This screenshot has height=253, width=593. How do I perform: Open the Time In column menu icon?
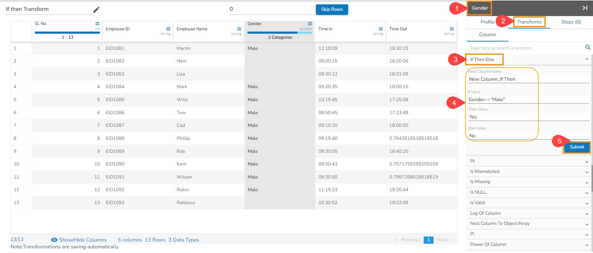[x=381, y=29]
